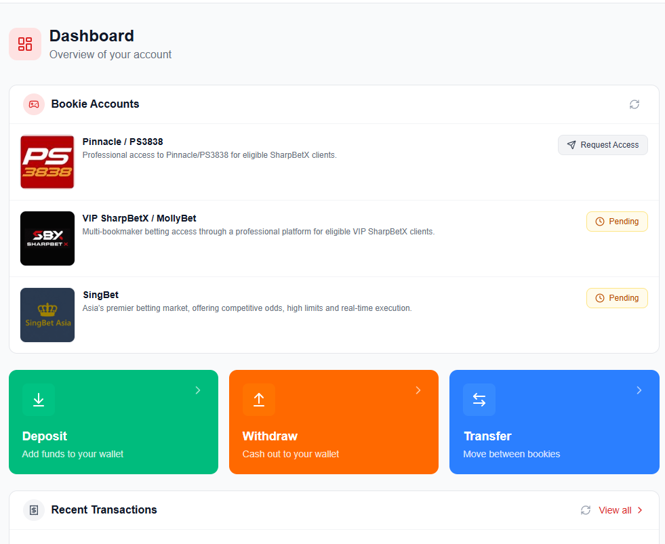Click the Pinnacle / PS3838 title

(123, 142)
